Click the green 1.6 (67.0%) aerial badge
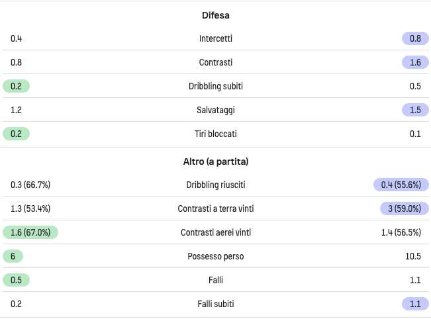431x319 pixels. click(30, 232)
